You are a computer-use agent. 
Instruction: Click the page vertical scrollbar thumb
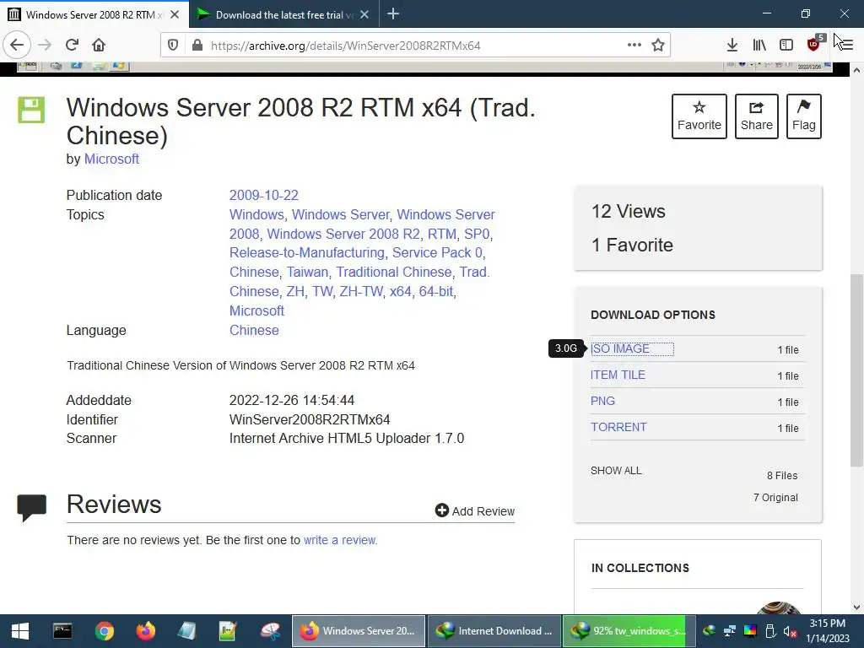pyautogui.click(x=856, y=370)
